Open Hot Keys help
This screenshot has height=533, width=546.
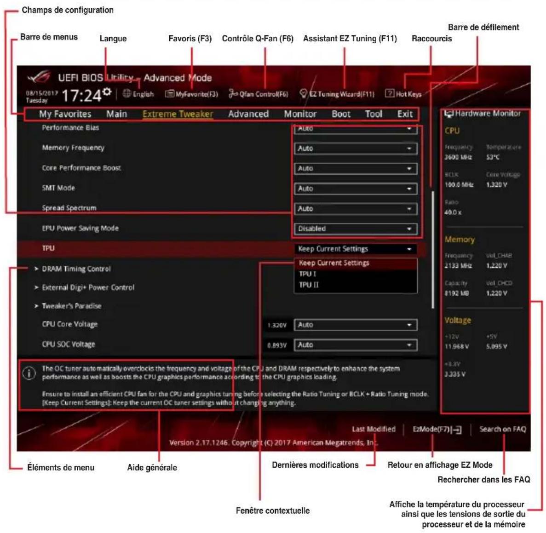click(x=403, y=94)
